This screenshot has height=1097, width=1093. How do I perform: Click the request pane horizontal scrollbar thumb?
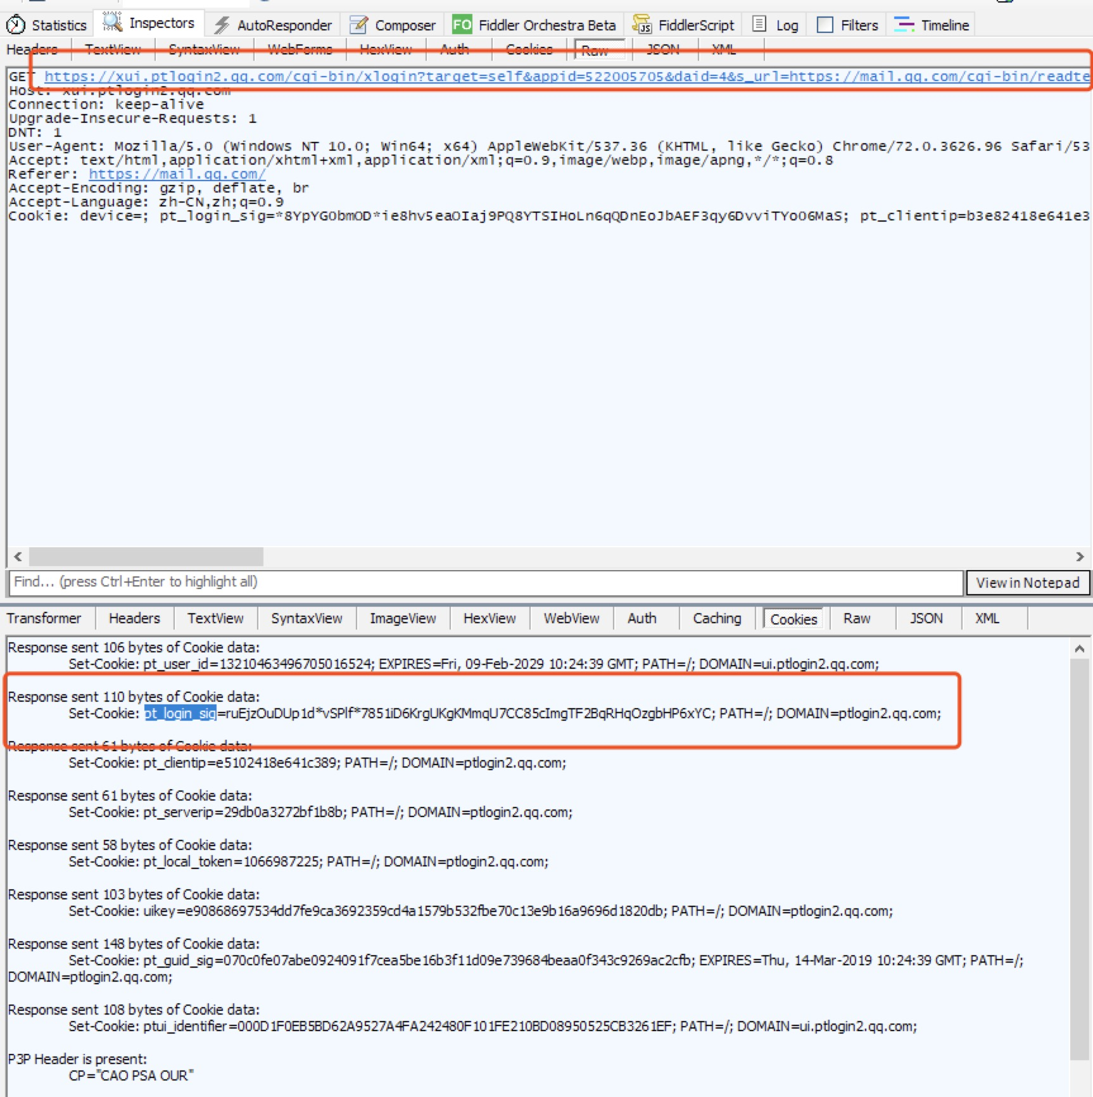(146, 557)
